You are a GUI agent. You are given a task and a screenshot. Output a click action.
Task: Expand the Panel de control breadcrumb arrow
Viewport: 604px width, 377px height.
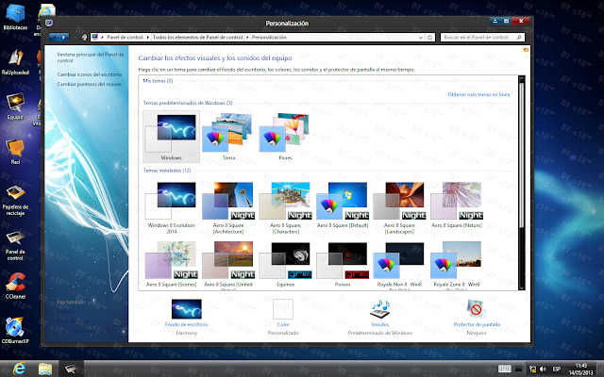(148, 38)
